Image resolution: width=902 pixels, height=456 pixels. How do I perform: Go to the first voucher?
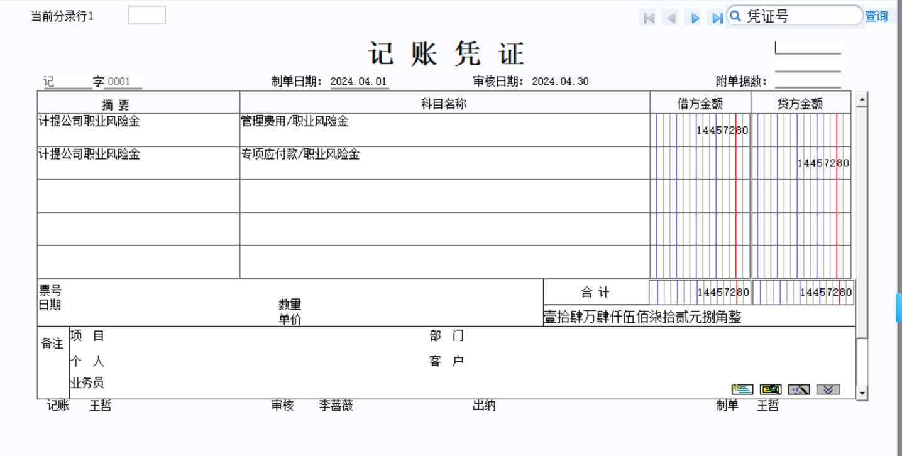pos(649,18)
